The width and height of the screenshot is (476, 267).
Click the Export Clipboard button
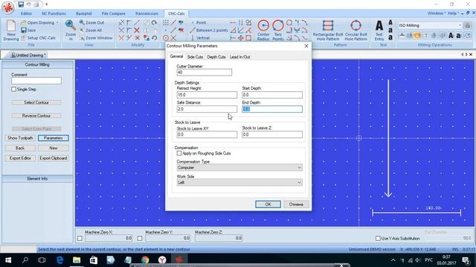pyautogui.click(x=54, y=158)
